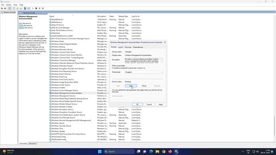Open the Action menu
The image size is (276, 155).
9,5
